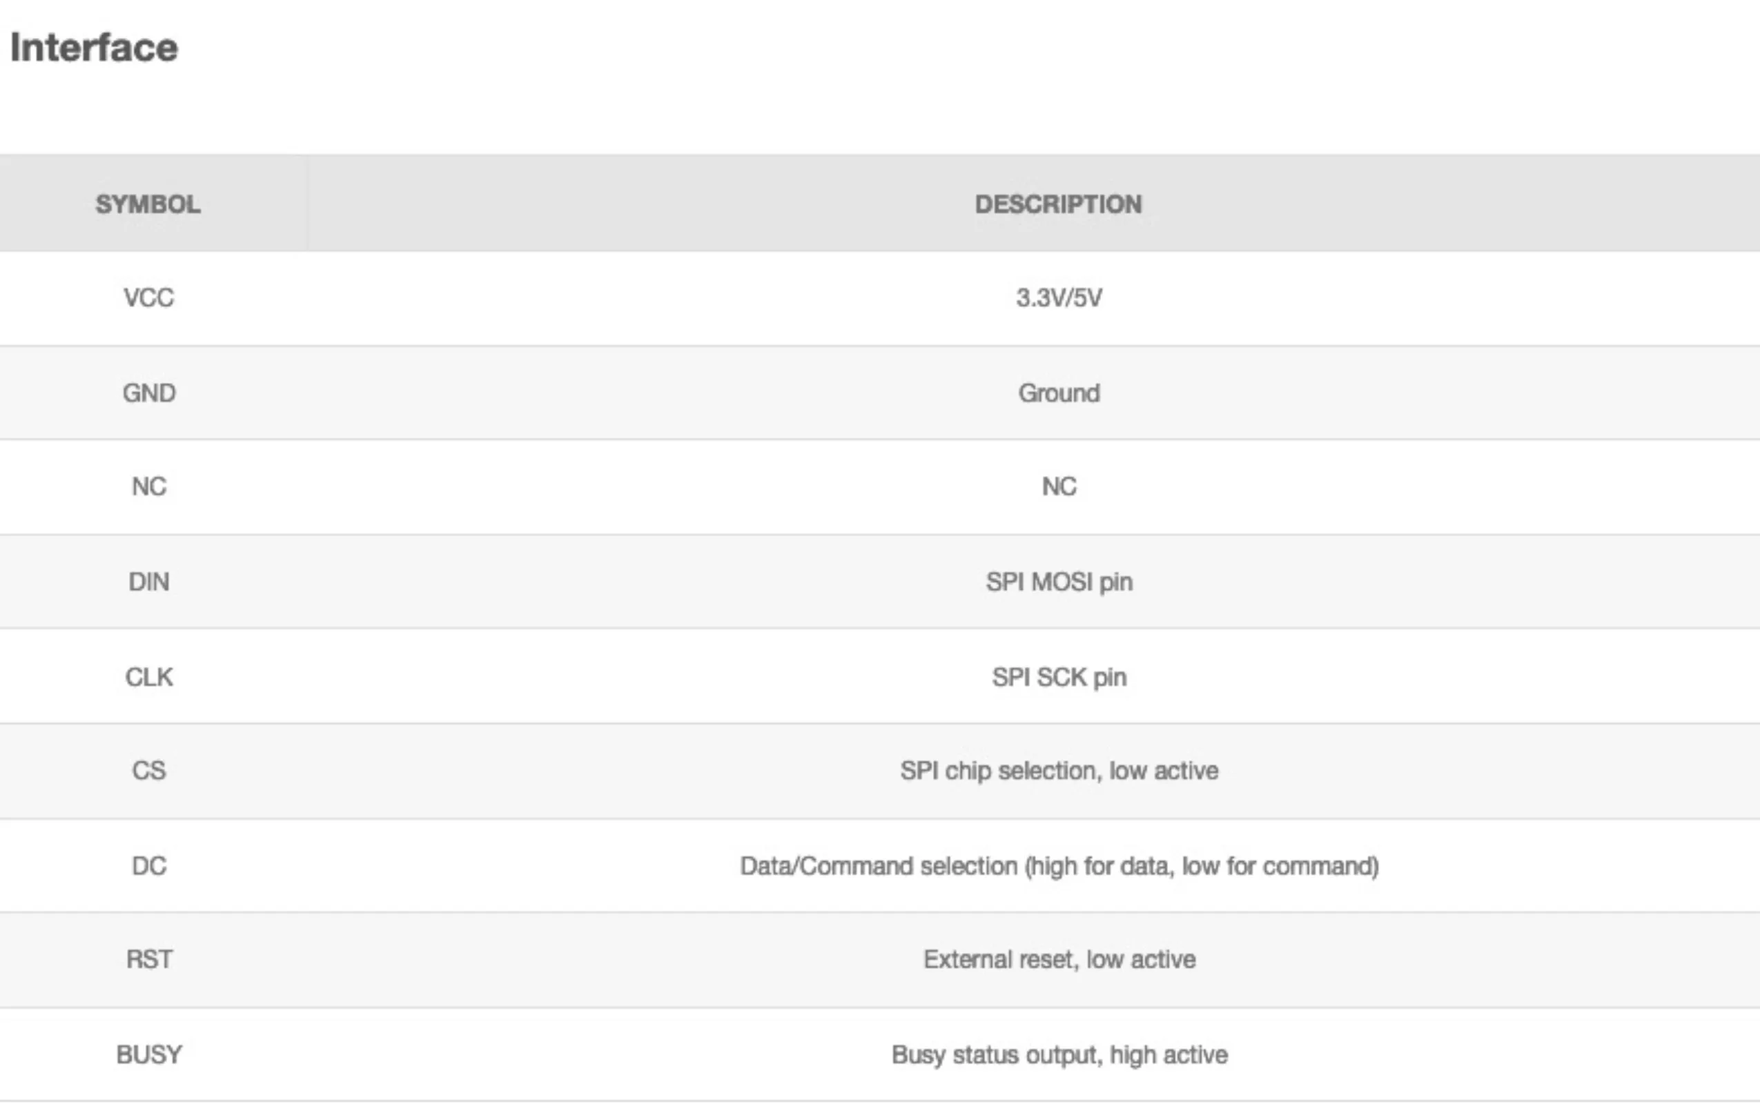Image resolution: width=1760 pixels, height=1104 pixels.
Task: Click the Ground description text
Action: point(1059,393)
